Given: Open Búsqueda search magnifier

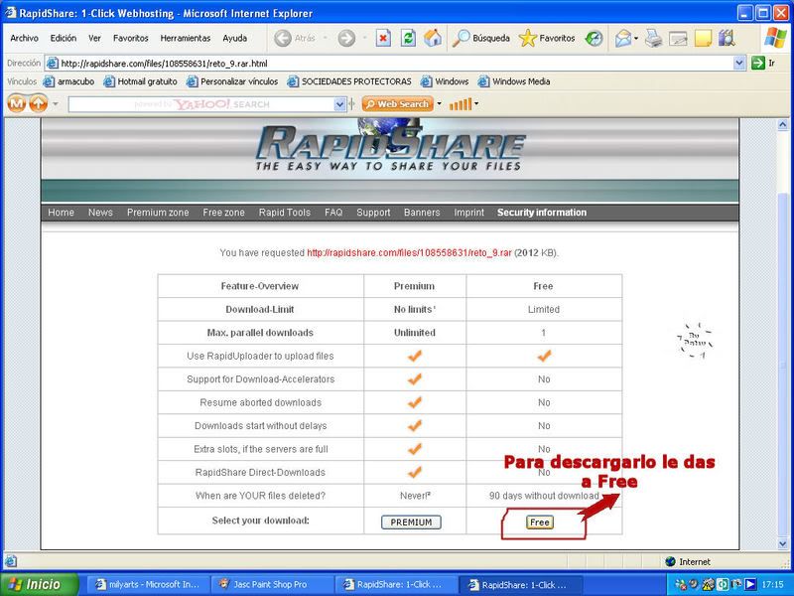Looking at the screenshot, I should pos(480,38).
